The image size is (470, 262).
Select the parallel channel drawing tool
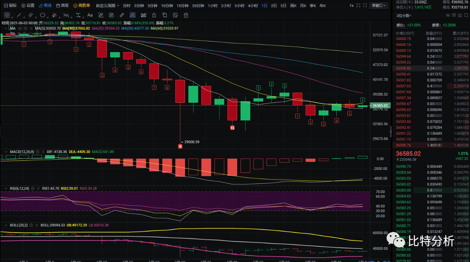point(30,15)
